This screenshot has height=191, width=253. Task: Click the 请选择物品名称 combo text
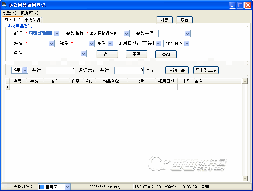(105, 33)
